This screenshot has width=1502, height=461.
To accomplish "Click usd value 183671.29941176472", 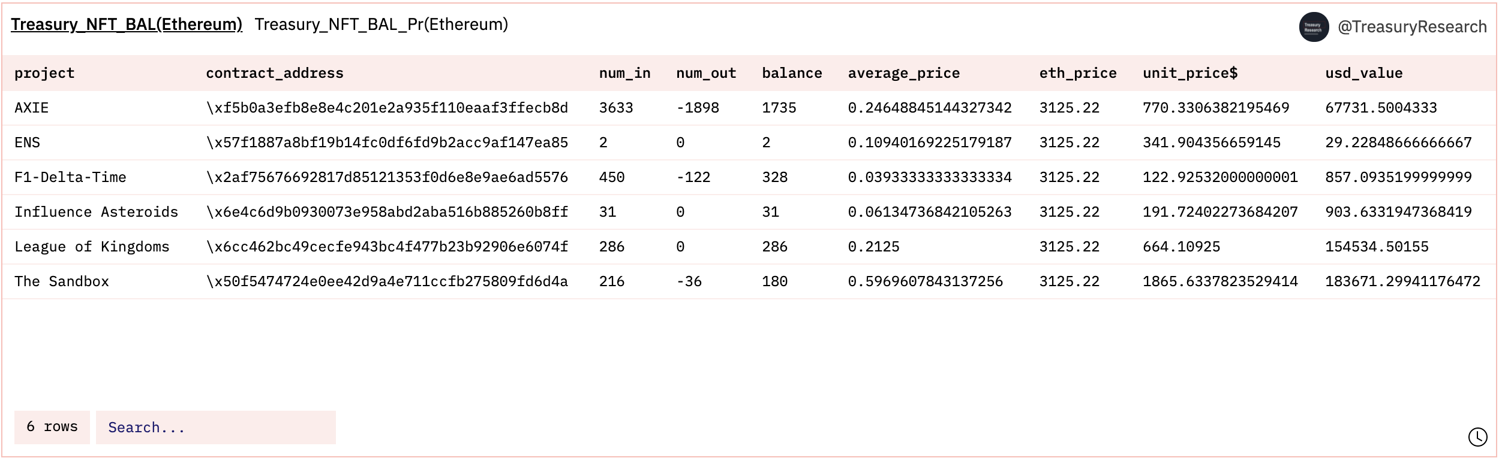I will 1403,281.
